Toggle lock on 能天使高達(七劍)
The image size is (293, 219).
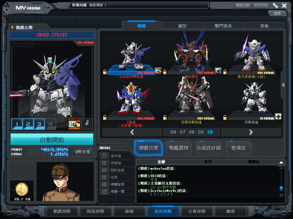click(225, 72)
